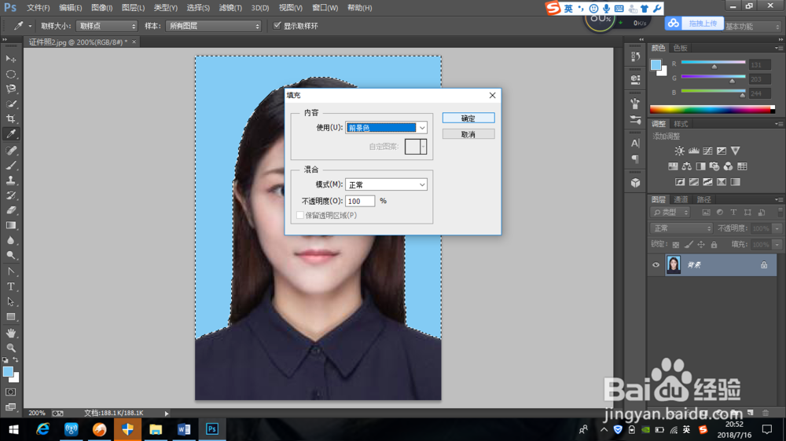Select the Move tool

[x=10, y=59]
